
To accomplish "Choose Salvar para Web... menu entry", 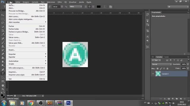I will (x=27, y=43).
